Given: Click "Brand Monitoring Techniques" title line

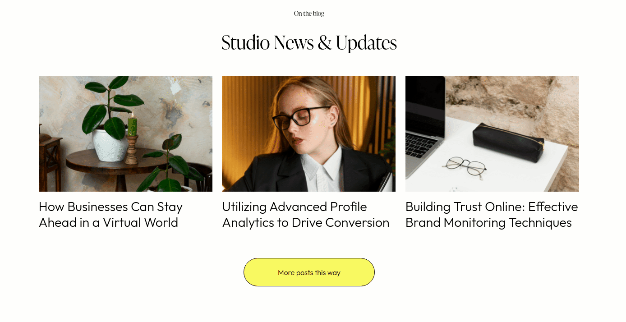Looking at the screenshot, I should click(x=488, y=223).
